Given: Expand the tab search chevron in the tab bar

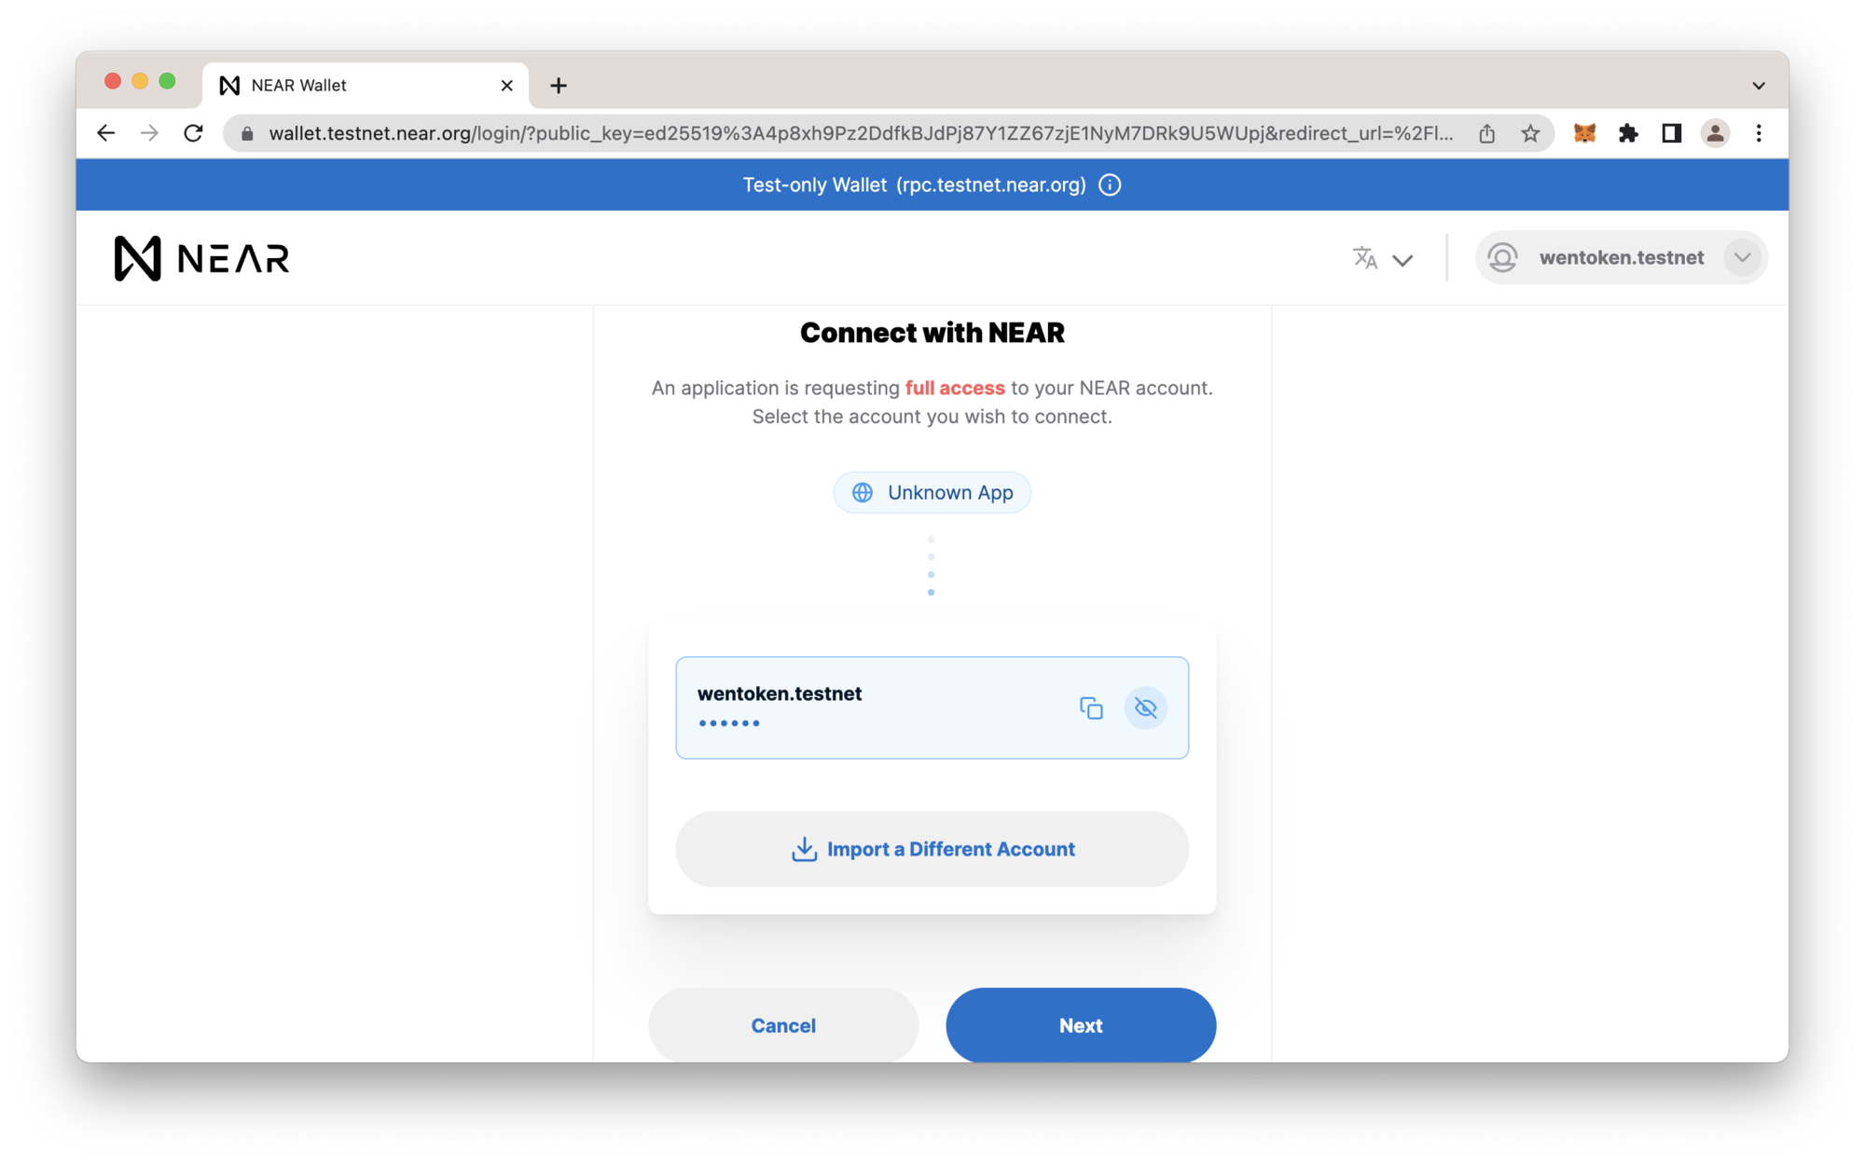Looking at the screenshot, I should click(1759, 86).
